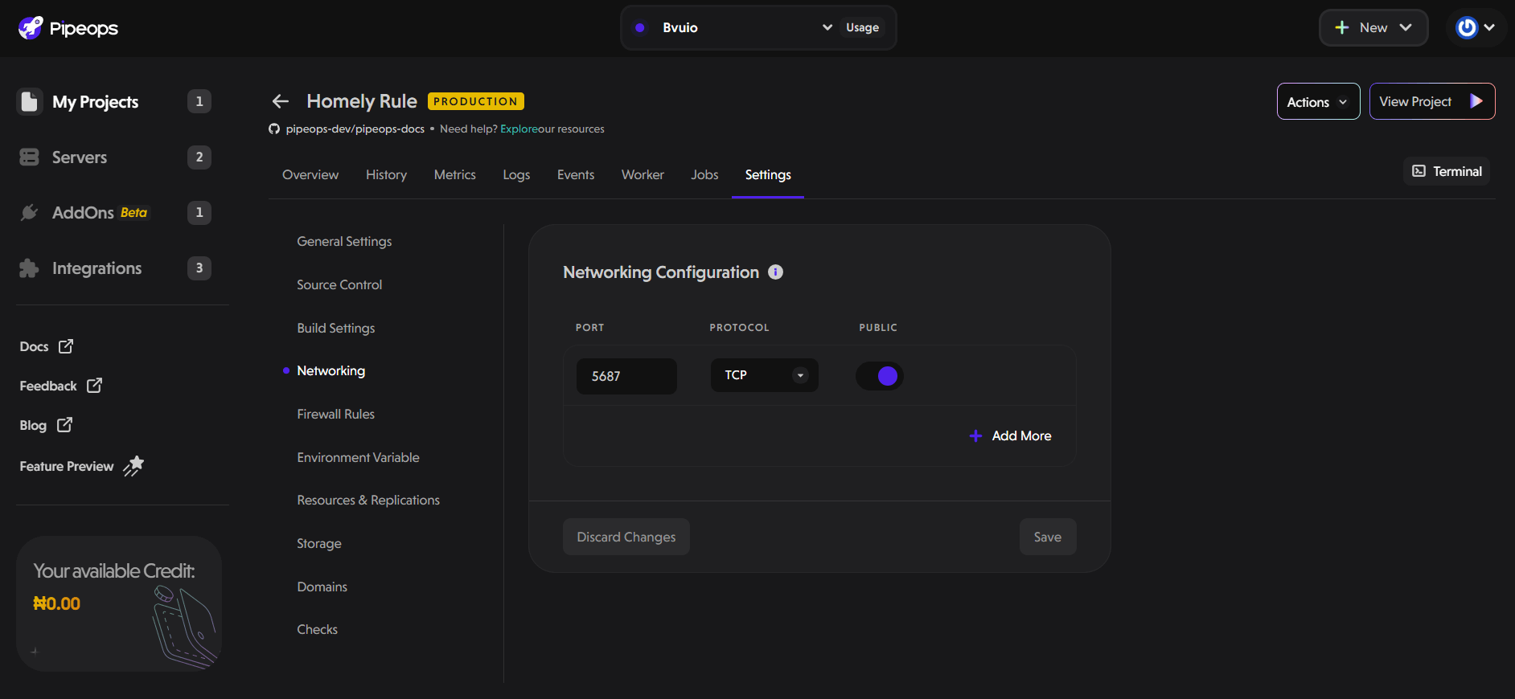Open Servers in sidebar
The width and height of the screenshot is (1515, 699).
(80, 157)
